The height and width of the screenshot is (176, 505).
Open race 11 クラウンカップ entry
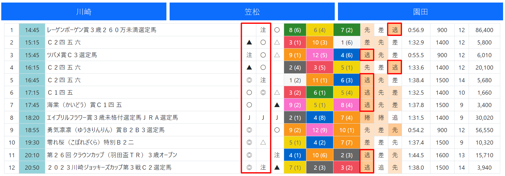click(112, 155)
